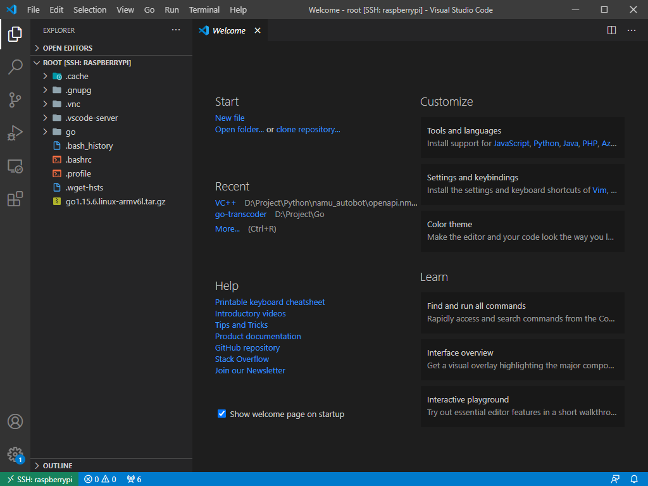Open notifications bell in status bar
The width and height of the screenshot is (648, 486).
[634, 479]
